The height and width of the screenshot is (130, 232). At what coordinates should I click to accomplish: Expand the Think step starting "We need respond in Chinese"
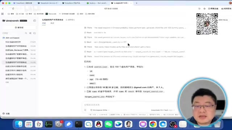click(135, 28)
